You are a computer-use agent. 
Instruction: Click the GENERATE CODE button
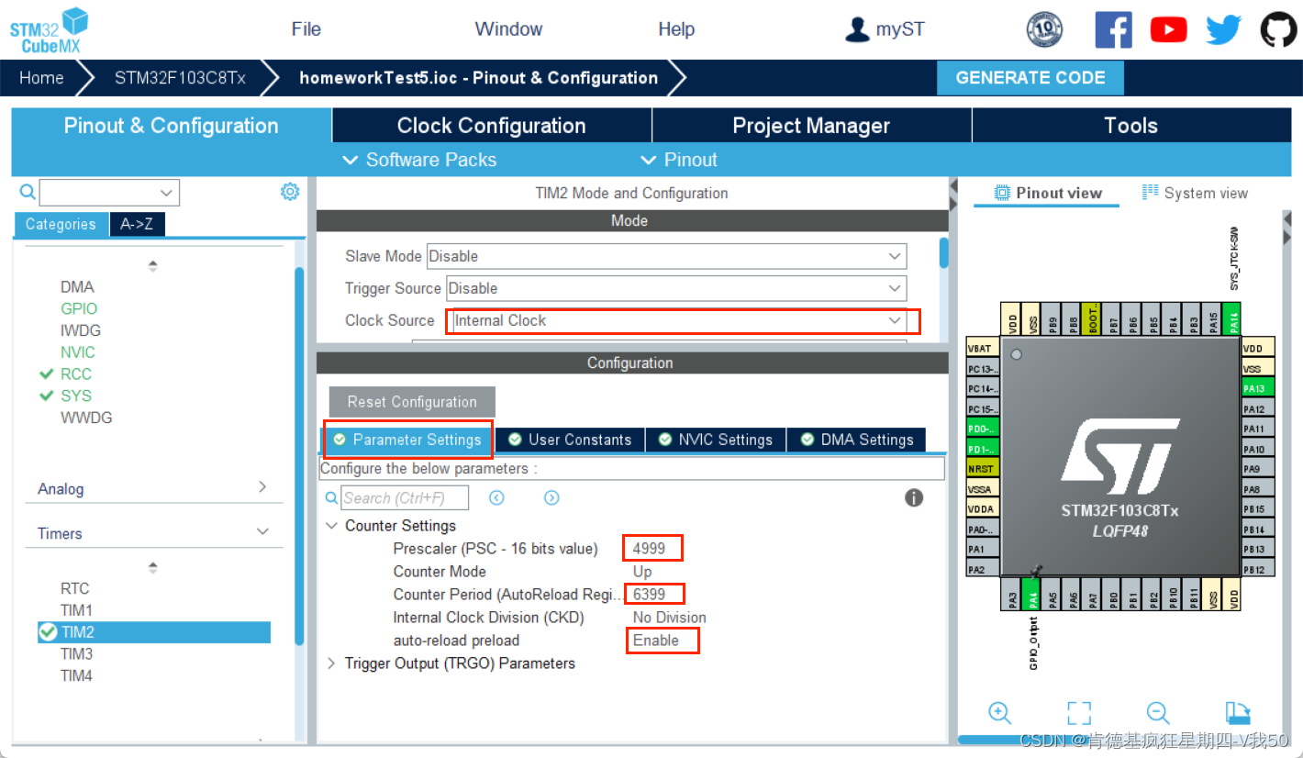click(x=1030, y=78)
